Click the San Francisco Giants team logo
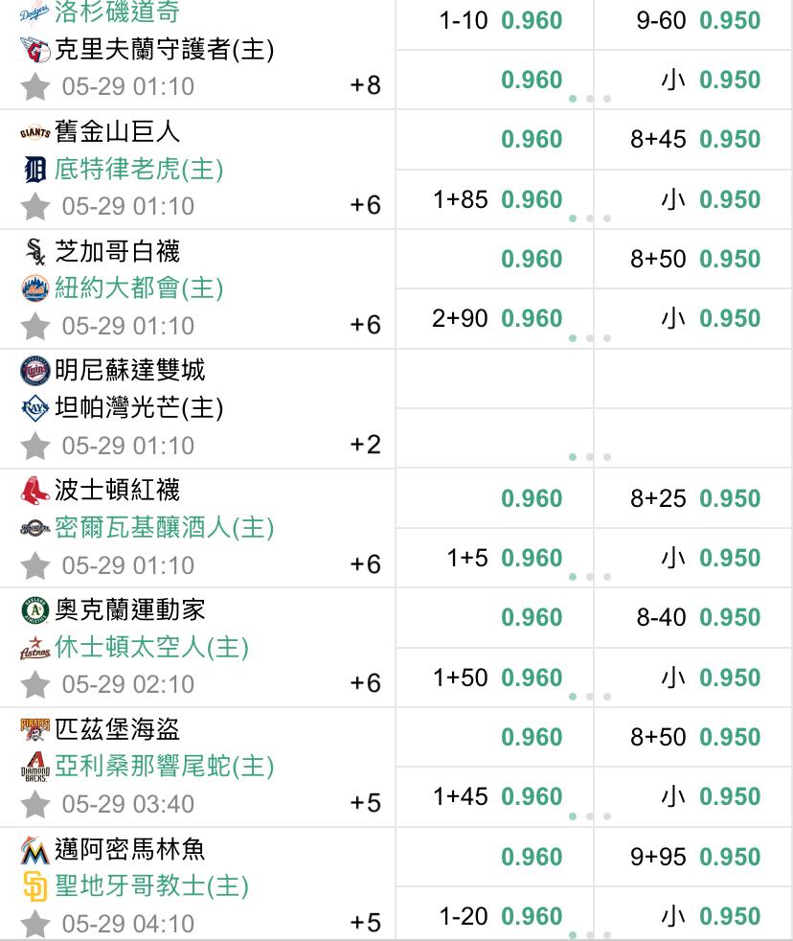793x941 pixels. click(x=34, y=132)
